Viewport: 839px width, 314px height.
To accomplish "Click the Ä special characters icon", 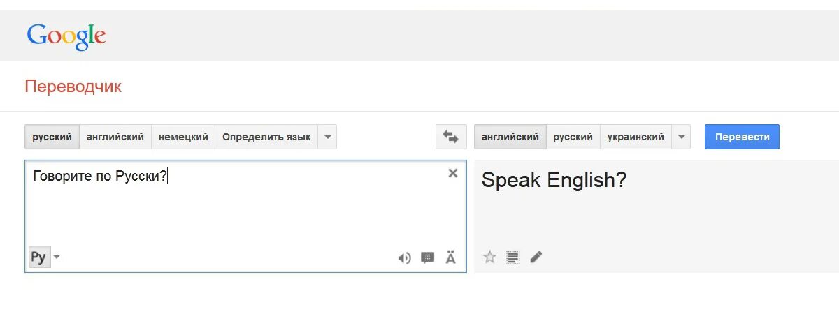I will [450, 258].
